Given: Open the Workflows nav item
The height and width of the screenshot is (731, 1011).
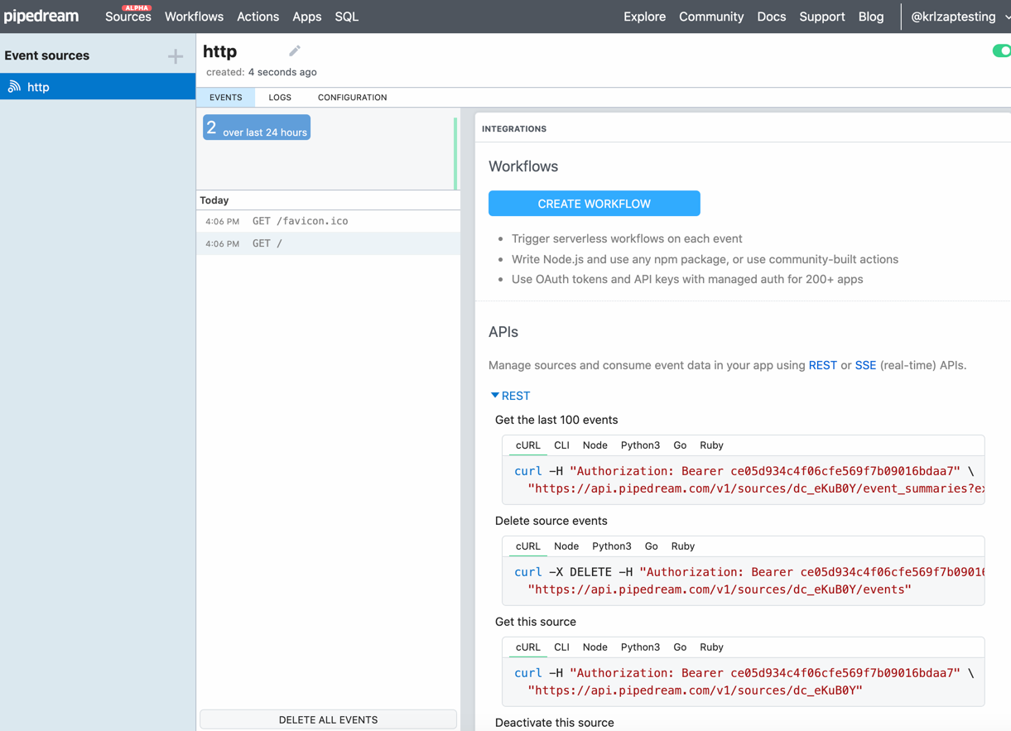Looking at the screenshot, I should tap(194, 17).
